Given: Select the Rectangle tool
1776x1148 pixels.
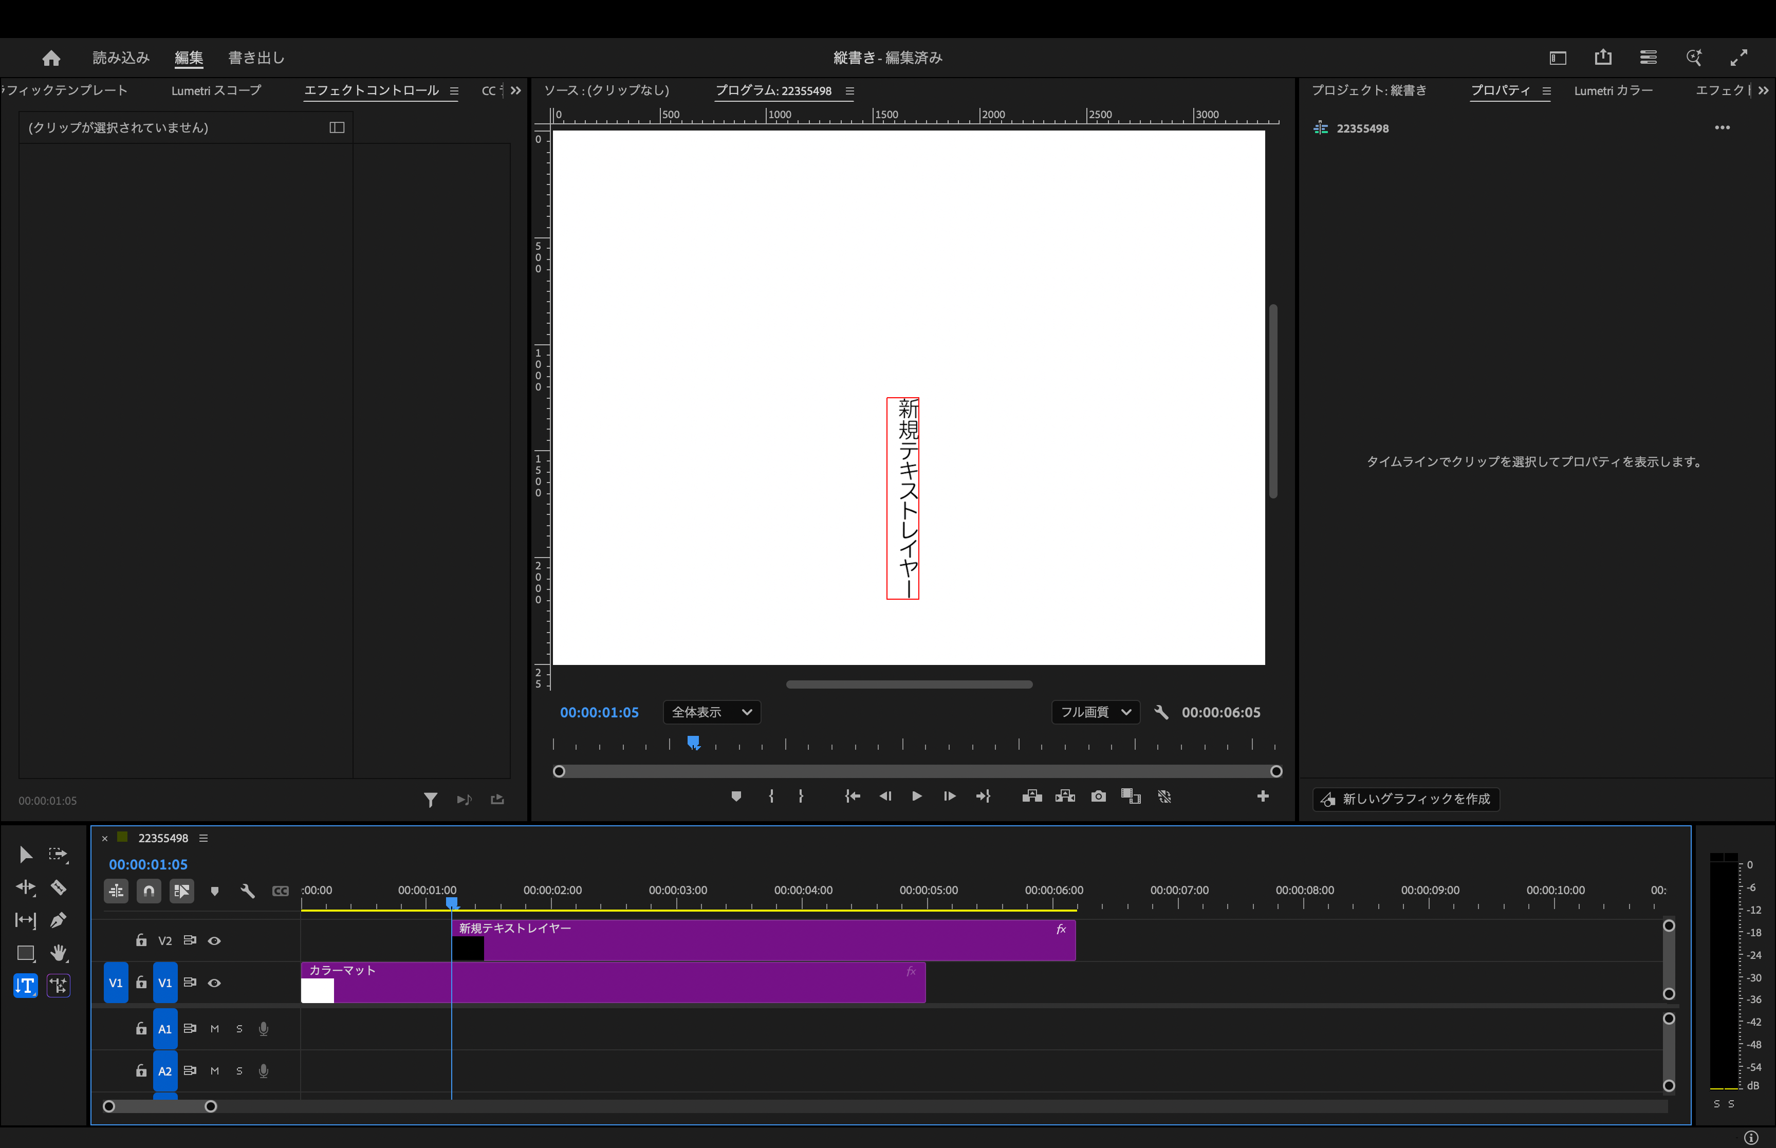Looking at the screenshot, I should coord(25,953).
